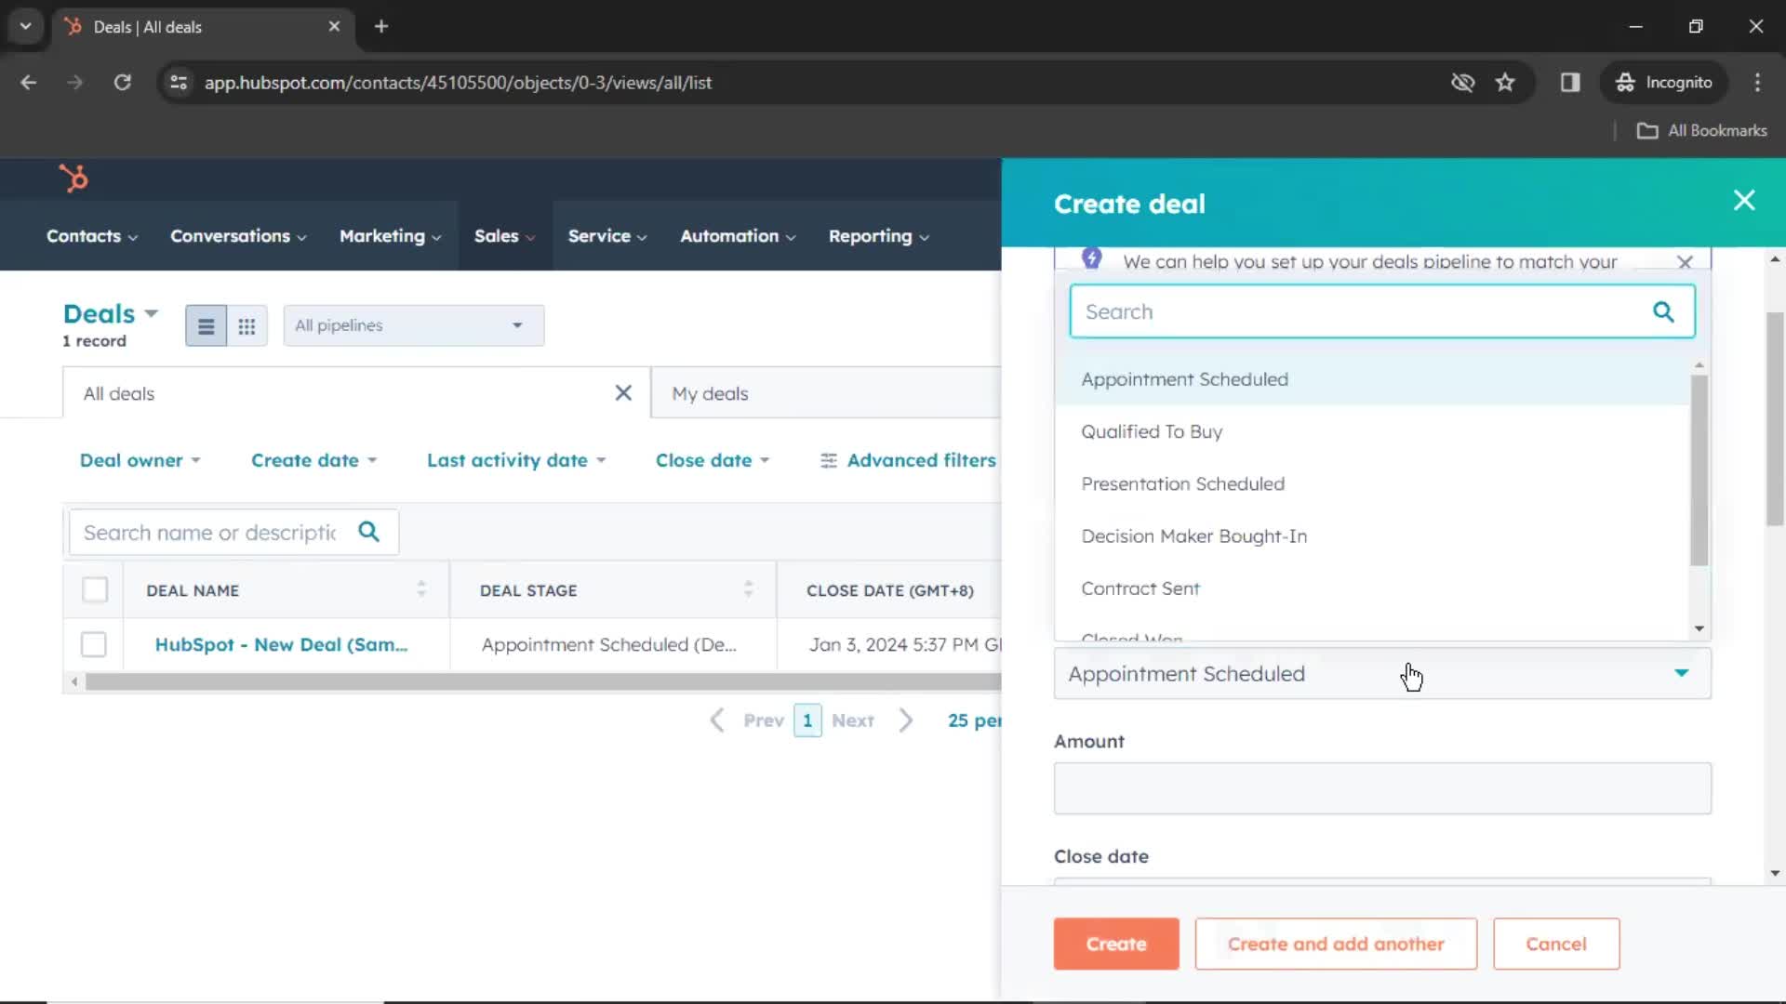Expand the Close date filter dropdown
1786x1004 pixels.
(x=712, y=460)
